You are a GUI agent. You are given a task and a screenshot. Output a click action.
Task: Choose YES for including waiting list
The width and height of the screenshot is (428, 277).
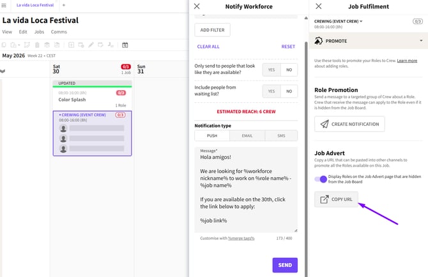coord(271,91)
